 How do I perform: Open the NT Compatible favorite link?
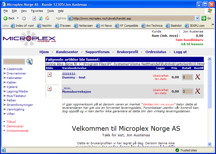click(126, 26)
